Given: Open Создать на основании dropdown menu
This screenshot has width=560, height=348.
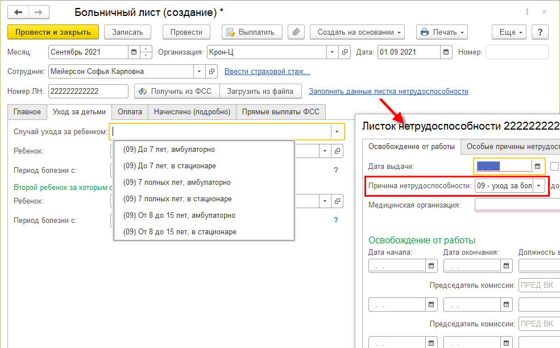Looking at the screenshot, I should pos(358,32).
